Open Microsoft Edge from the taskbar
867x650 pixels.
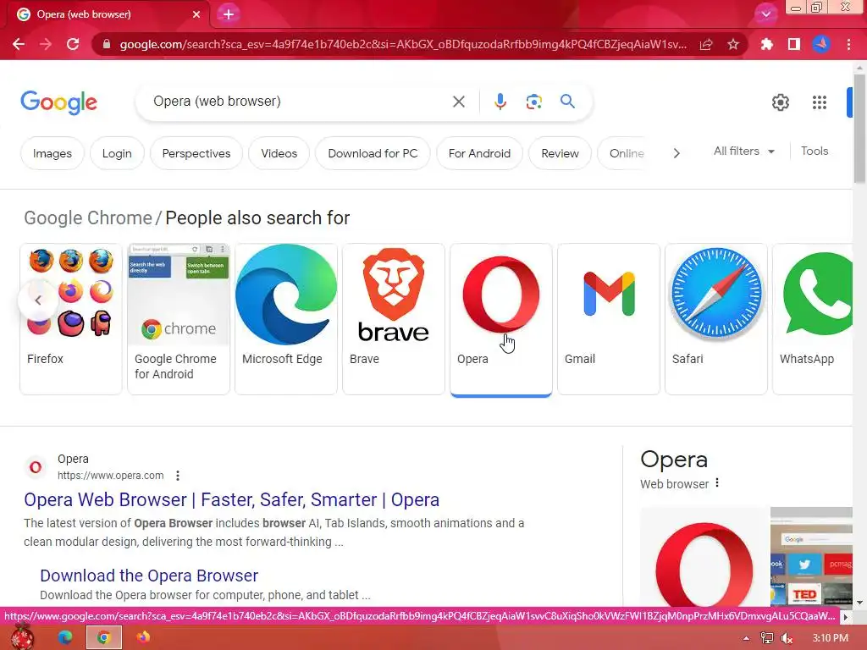(x=65, y=637)
